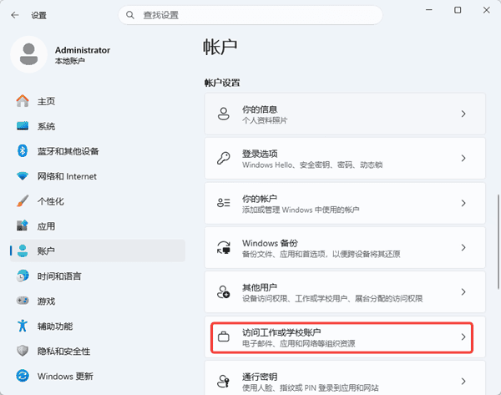Image resolution: width=501 pixels, height=395 pixels.
Task: Click the 你的帐户 list person icon
Action: (223, 203)
